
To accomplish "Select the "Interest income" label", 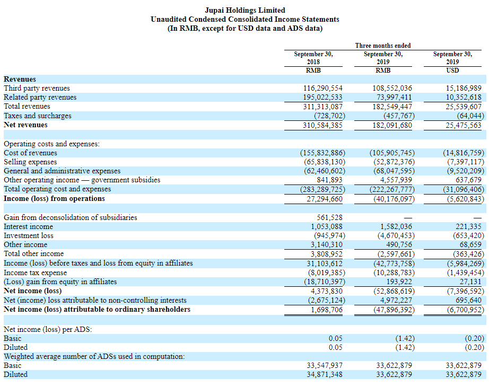I will point(29,226).
